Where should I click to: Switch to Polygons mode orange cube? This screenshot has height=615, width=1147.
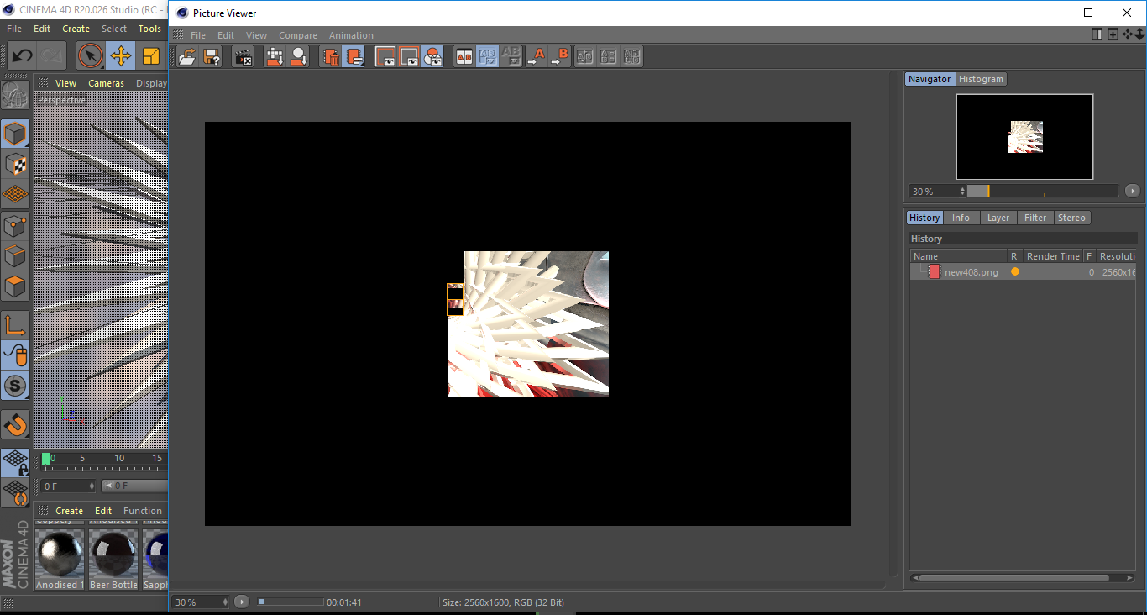[15, 286]
